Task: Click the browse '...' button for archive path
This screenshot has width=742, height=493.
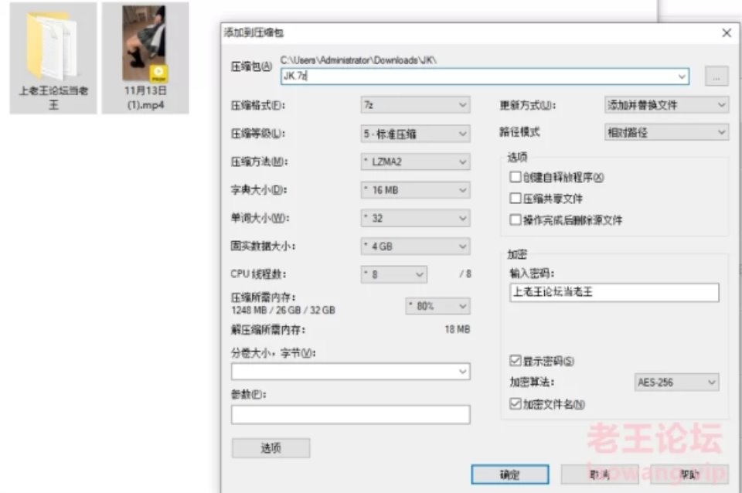Action: (x=716, y=76)
